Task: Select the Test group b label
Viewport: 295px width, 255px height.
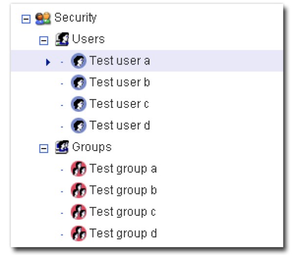Action: tap(123, 190)
